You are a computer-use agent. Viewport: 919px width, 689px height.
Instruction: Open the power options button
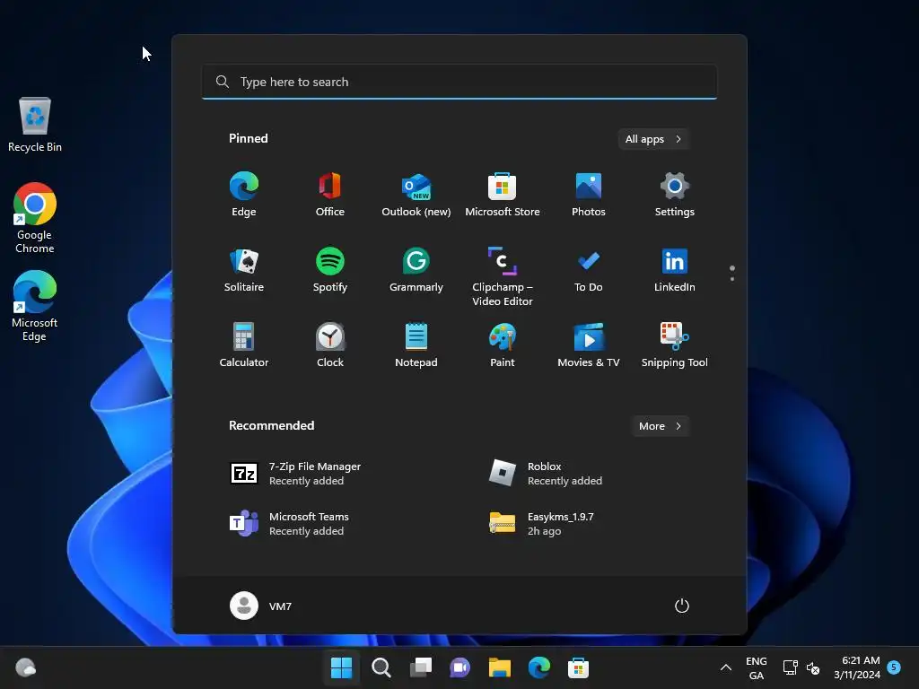[682, 606]
